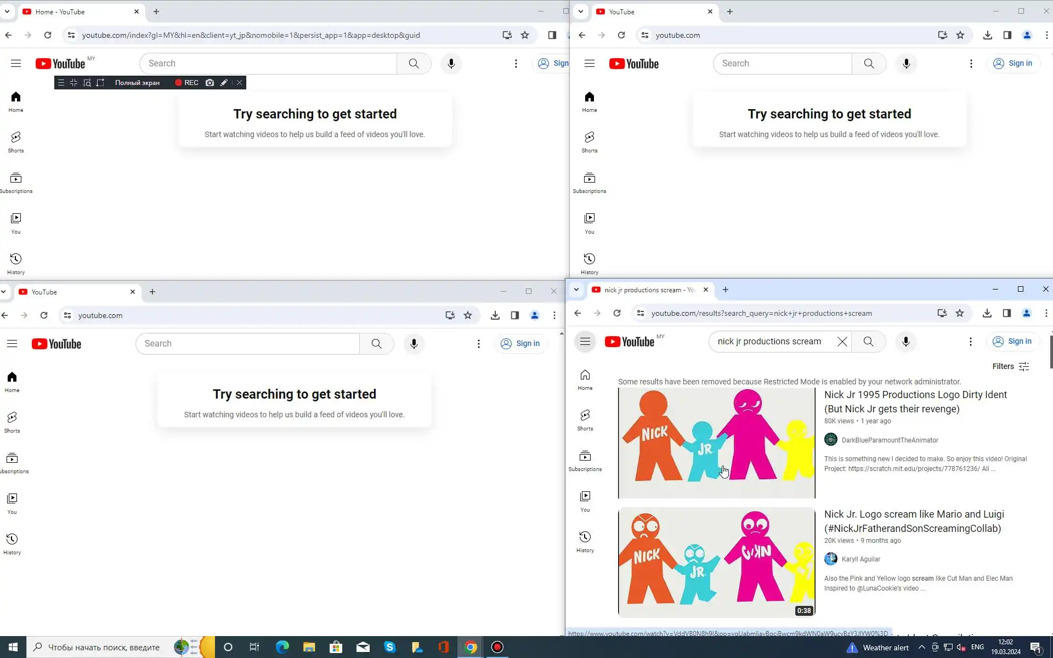The image size is (1053, 658).
Task: Open the 'Nick Jr. Logo scream like Mario' thumbnail
Action: (x=716, y=562)
